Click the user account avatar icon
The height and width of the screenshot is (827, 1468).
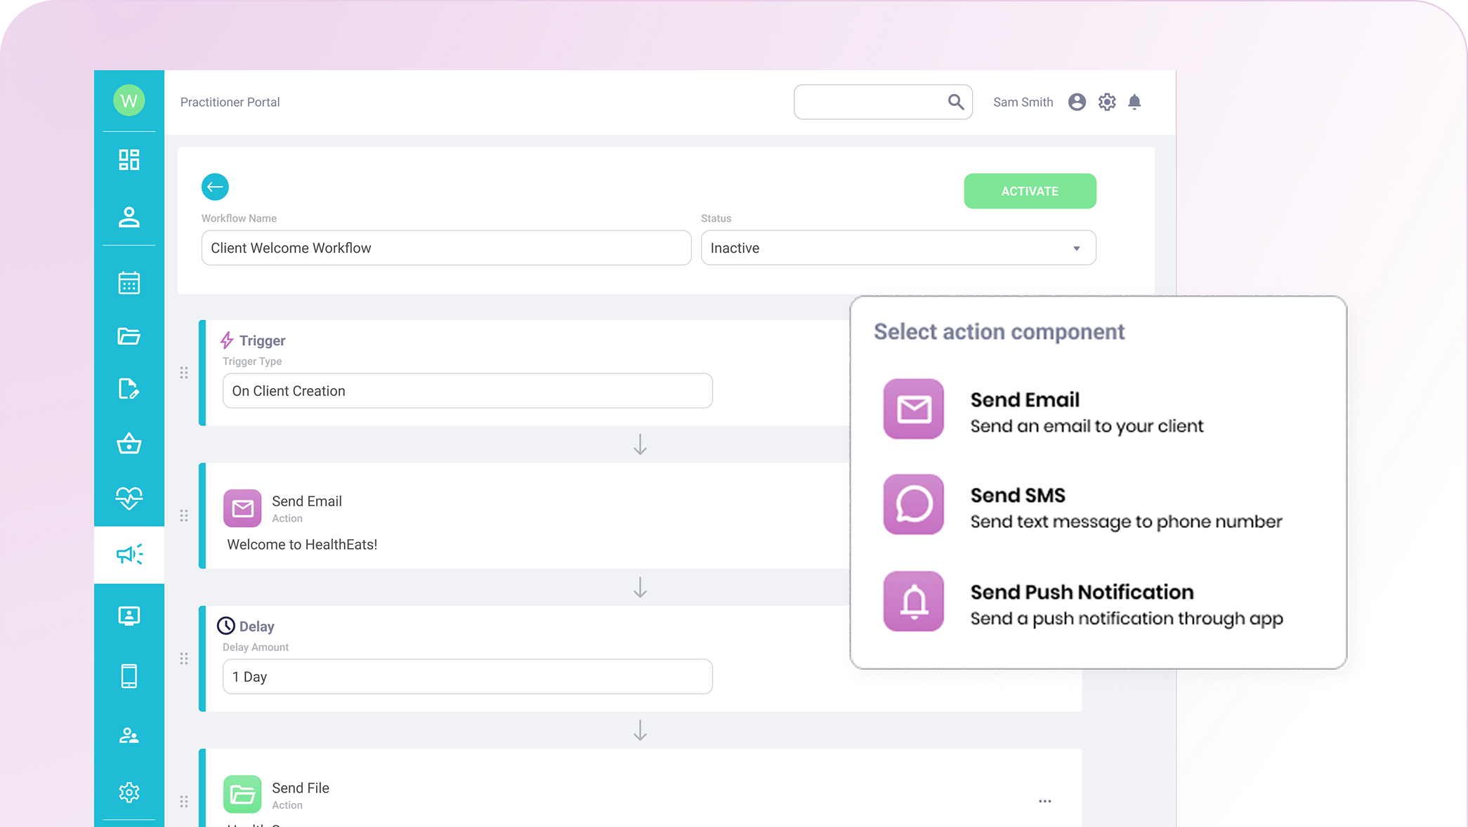[x=1077, y=102]
